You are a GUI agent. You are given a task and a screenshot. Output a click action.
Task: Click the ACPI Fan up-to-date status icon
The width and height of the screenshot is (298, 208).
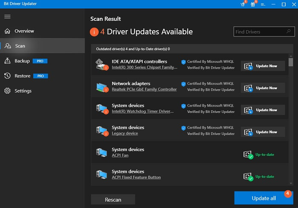(247, 155)
